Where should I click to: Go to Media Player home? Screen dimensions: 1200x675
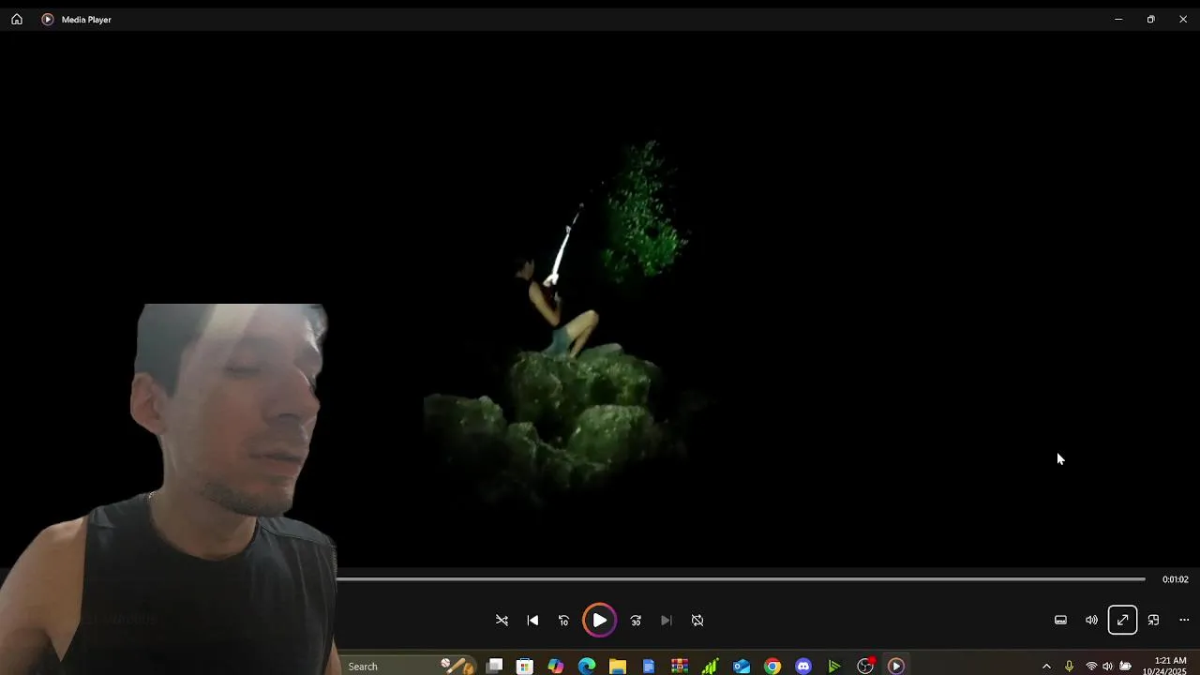[17, 19]
